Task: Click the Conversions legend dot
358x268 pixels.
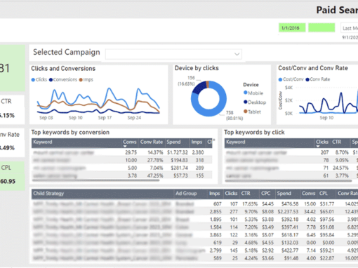Action: coord(51,80)
